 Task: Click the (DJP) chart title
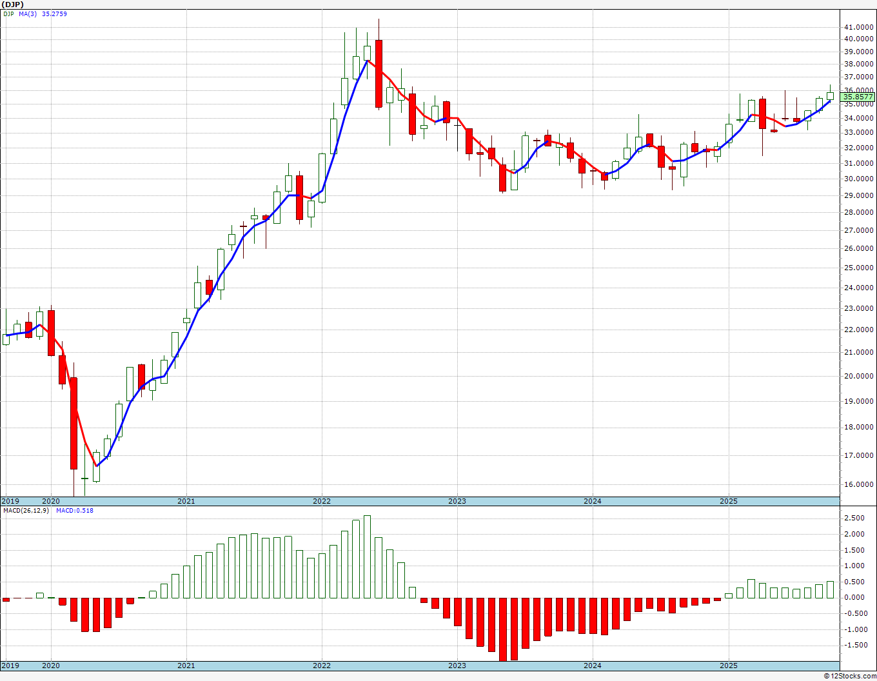13,5
